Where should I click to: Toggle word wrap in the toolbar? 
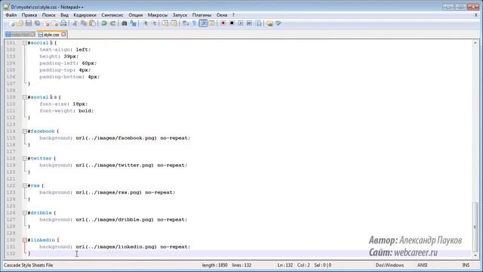coord(186,23)
